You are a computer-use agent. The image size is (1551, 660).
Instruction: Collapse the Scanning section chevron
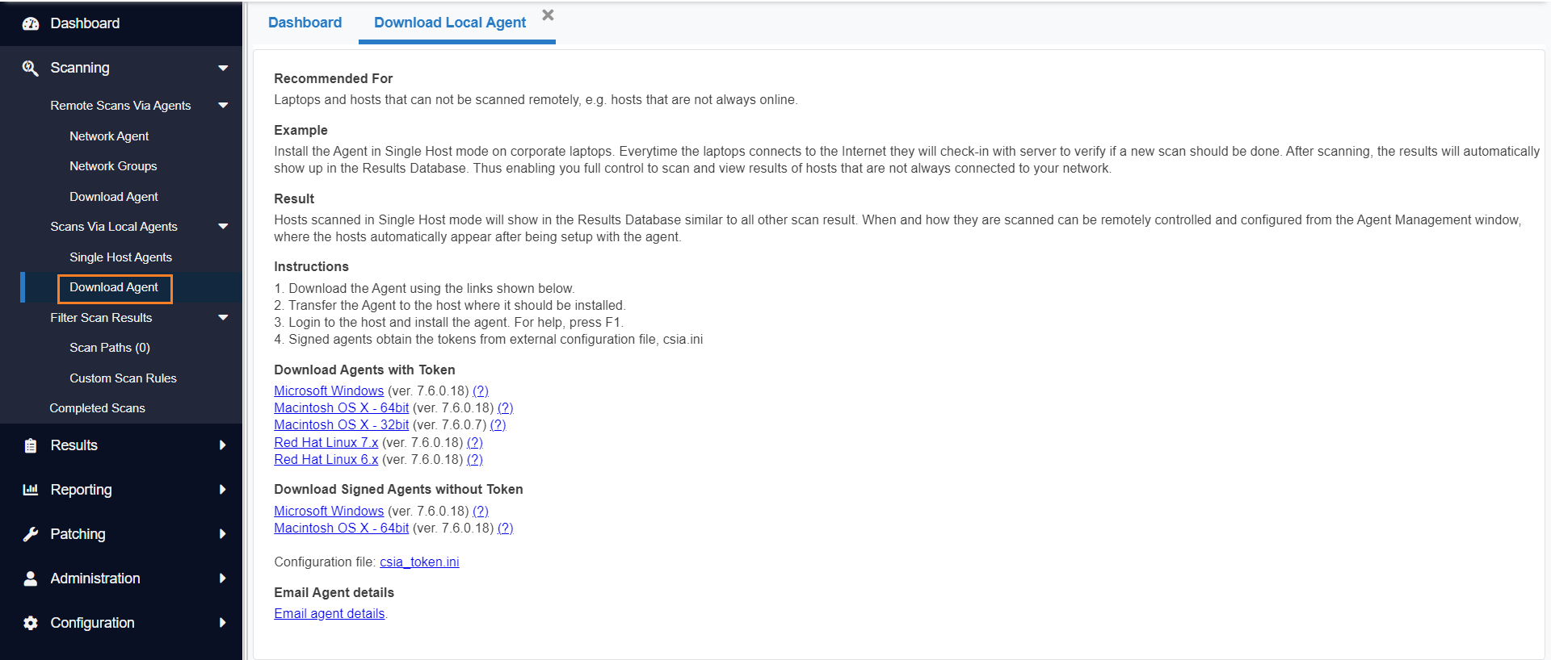(223, 68)
